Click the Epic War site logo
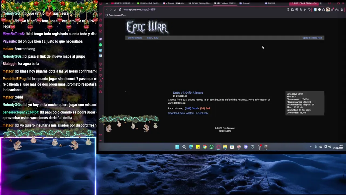The height and width of the screenshot is (195, 346). pos(147,27)
